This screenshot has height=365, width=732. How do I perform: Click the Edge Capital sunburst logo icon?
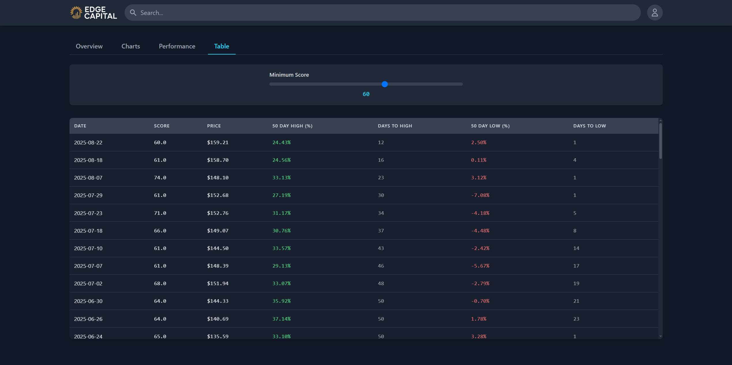point(76,13)
